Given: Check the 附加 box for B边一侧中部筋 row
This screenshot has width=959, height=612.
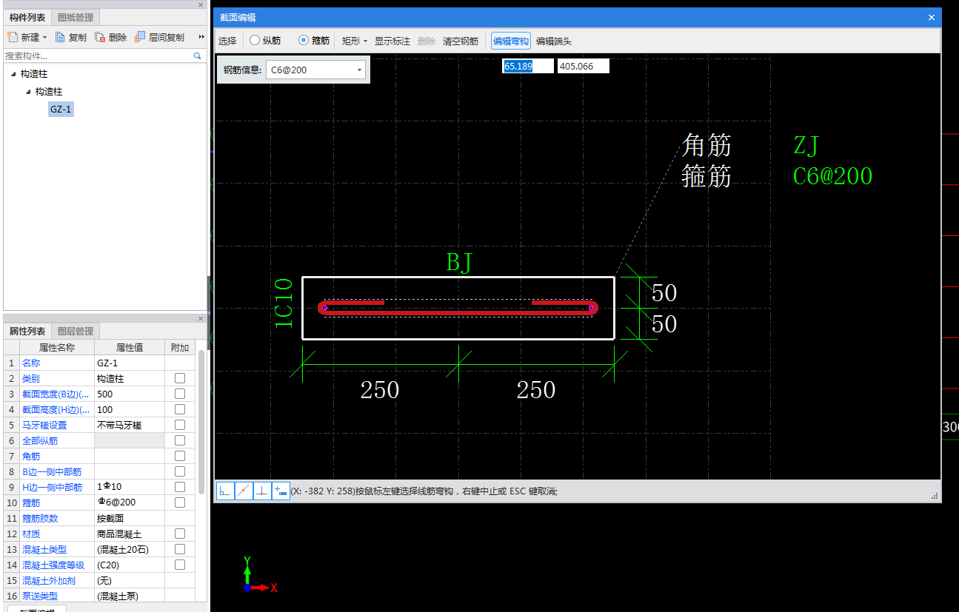Looking at the screenshot, I should pyautogui.click(x=180, y=471).
